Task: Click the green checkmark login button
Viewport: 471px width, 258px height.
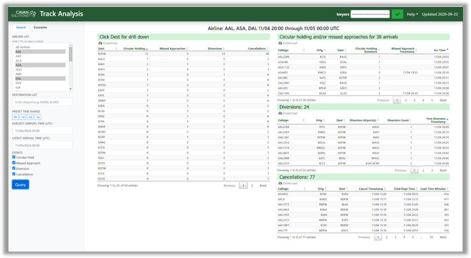Action: tap(397, 14)
